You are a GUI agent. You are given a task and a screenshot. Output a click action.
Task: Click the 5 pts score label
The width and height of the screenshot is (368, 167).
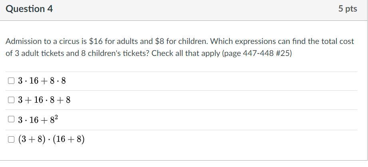click(x=347, y=9)
